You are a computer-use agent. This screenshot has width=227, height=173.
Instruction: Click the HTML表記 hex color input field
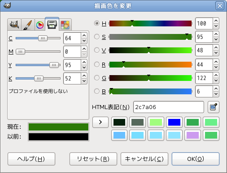coord(169,107)
